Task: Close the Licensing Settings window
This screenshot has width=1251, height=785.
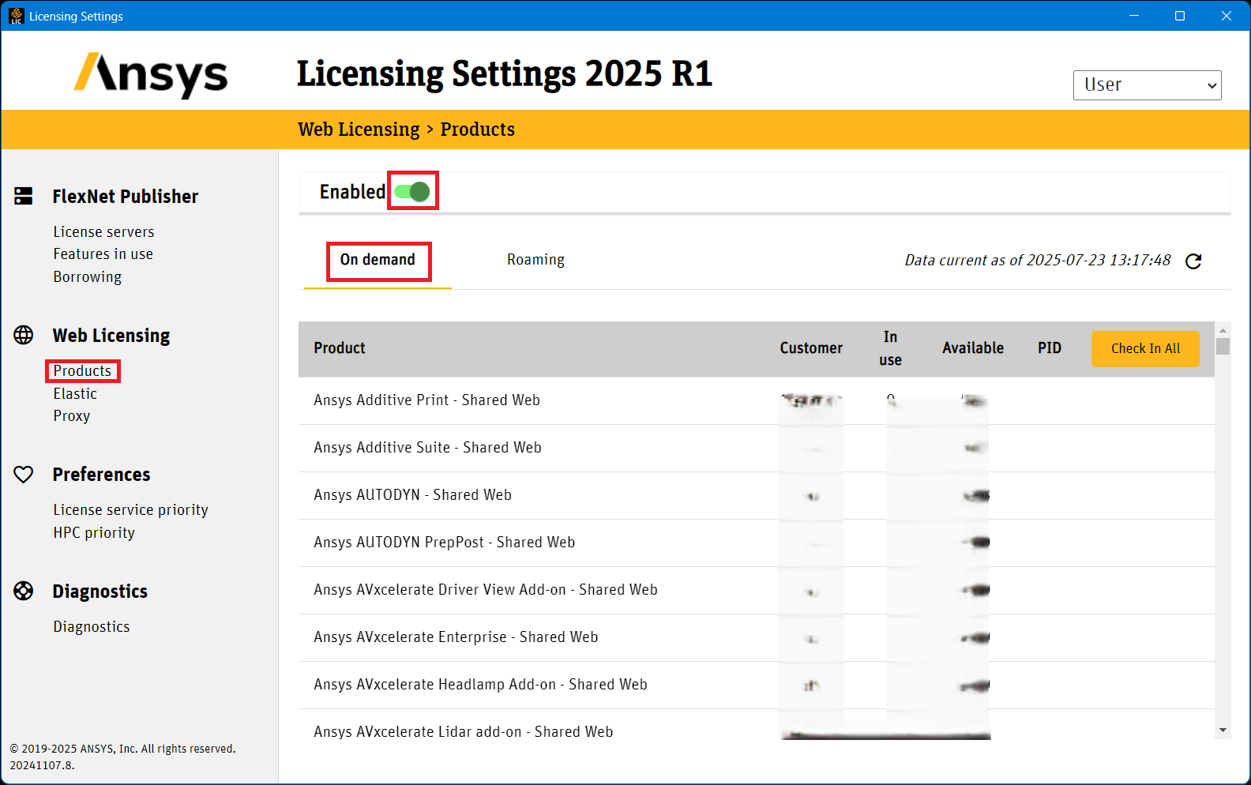Action: click(x=1227, y=16)
